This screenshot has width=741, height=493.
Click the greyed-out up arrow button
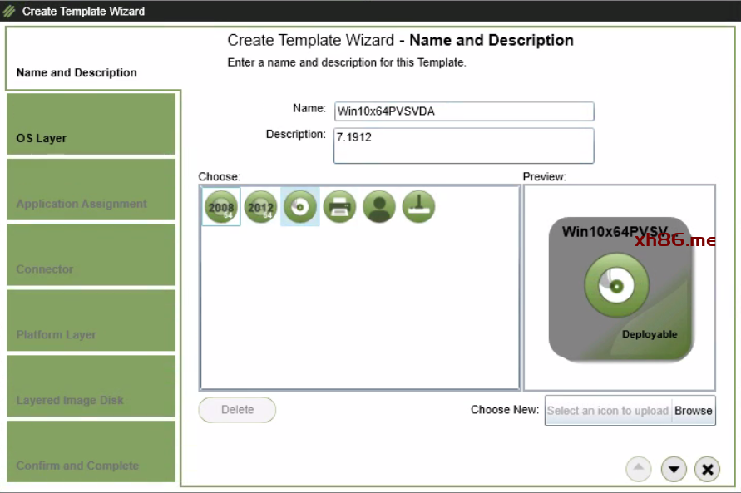pyautogui.click(x=638, y=470)
